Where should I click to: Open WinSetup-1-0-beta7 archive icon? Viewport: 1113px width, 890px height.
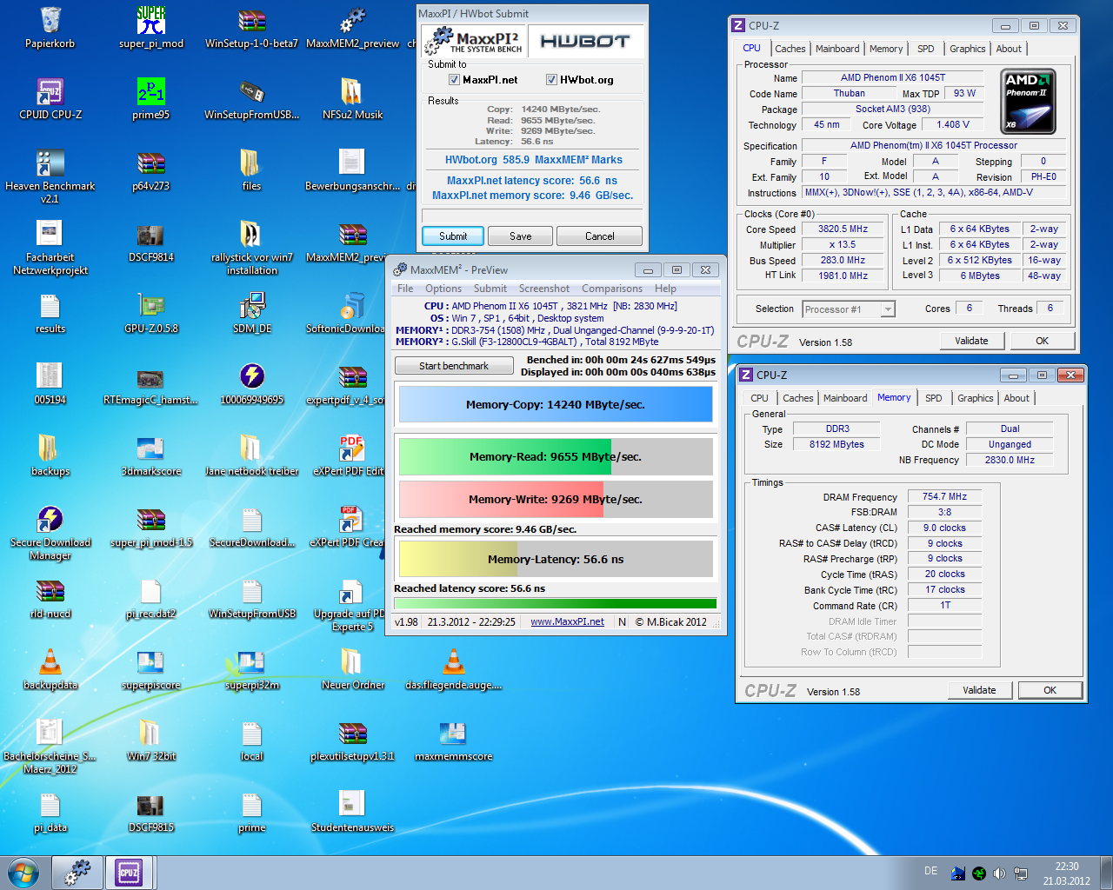[x=251, y=28]
